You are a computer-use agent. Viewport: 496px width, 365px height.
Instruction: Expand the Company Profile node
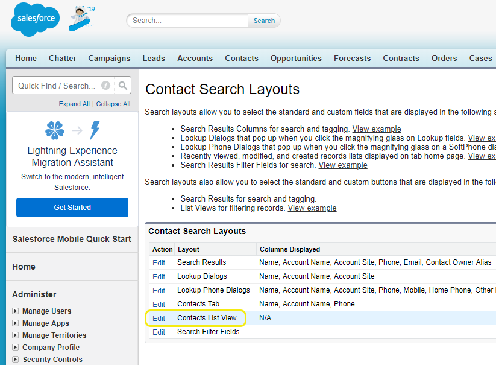(15, 348)
